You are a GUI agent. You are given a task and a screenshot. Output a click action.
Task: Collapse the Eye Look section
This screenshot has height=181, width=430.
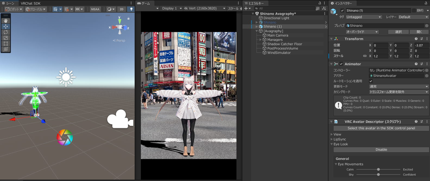(x=332, y=144)
